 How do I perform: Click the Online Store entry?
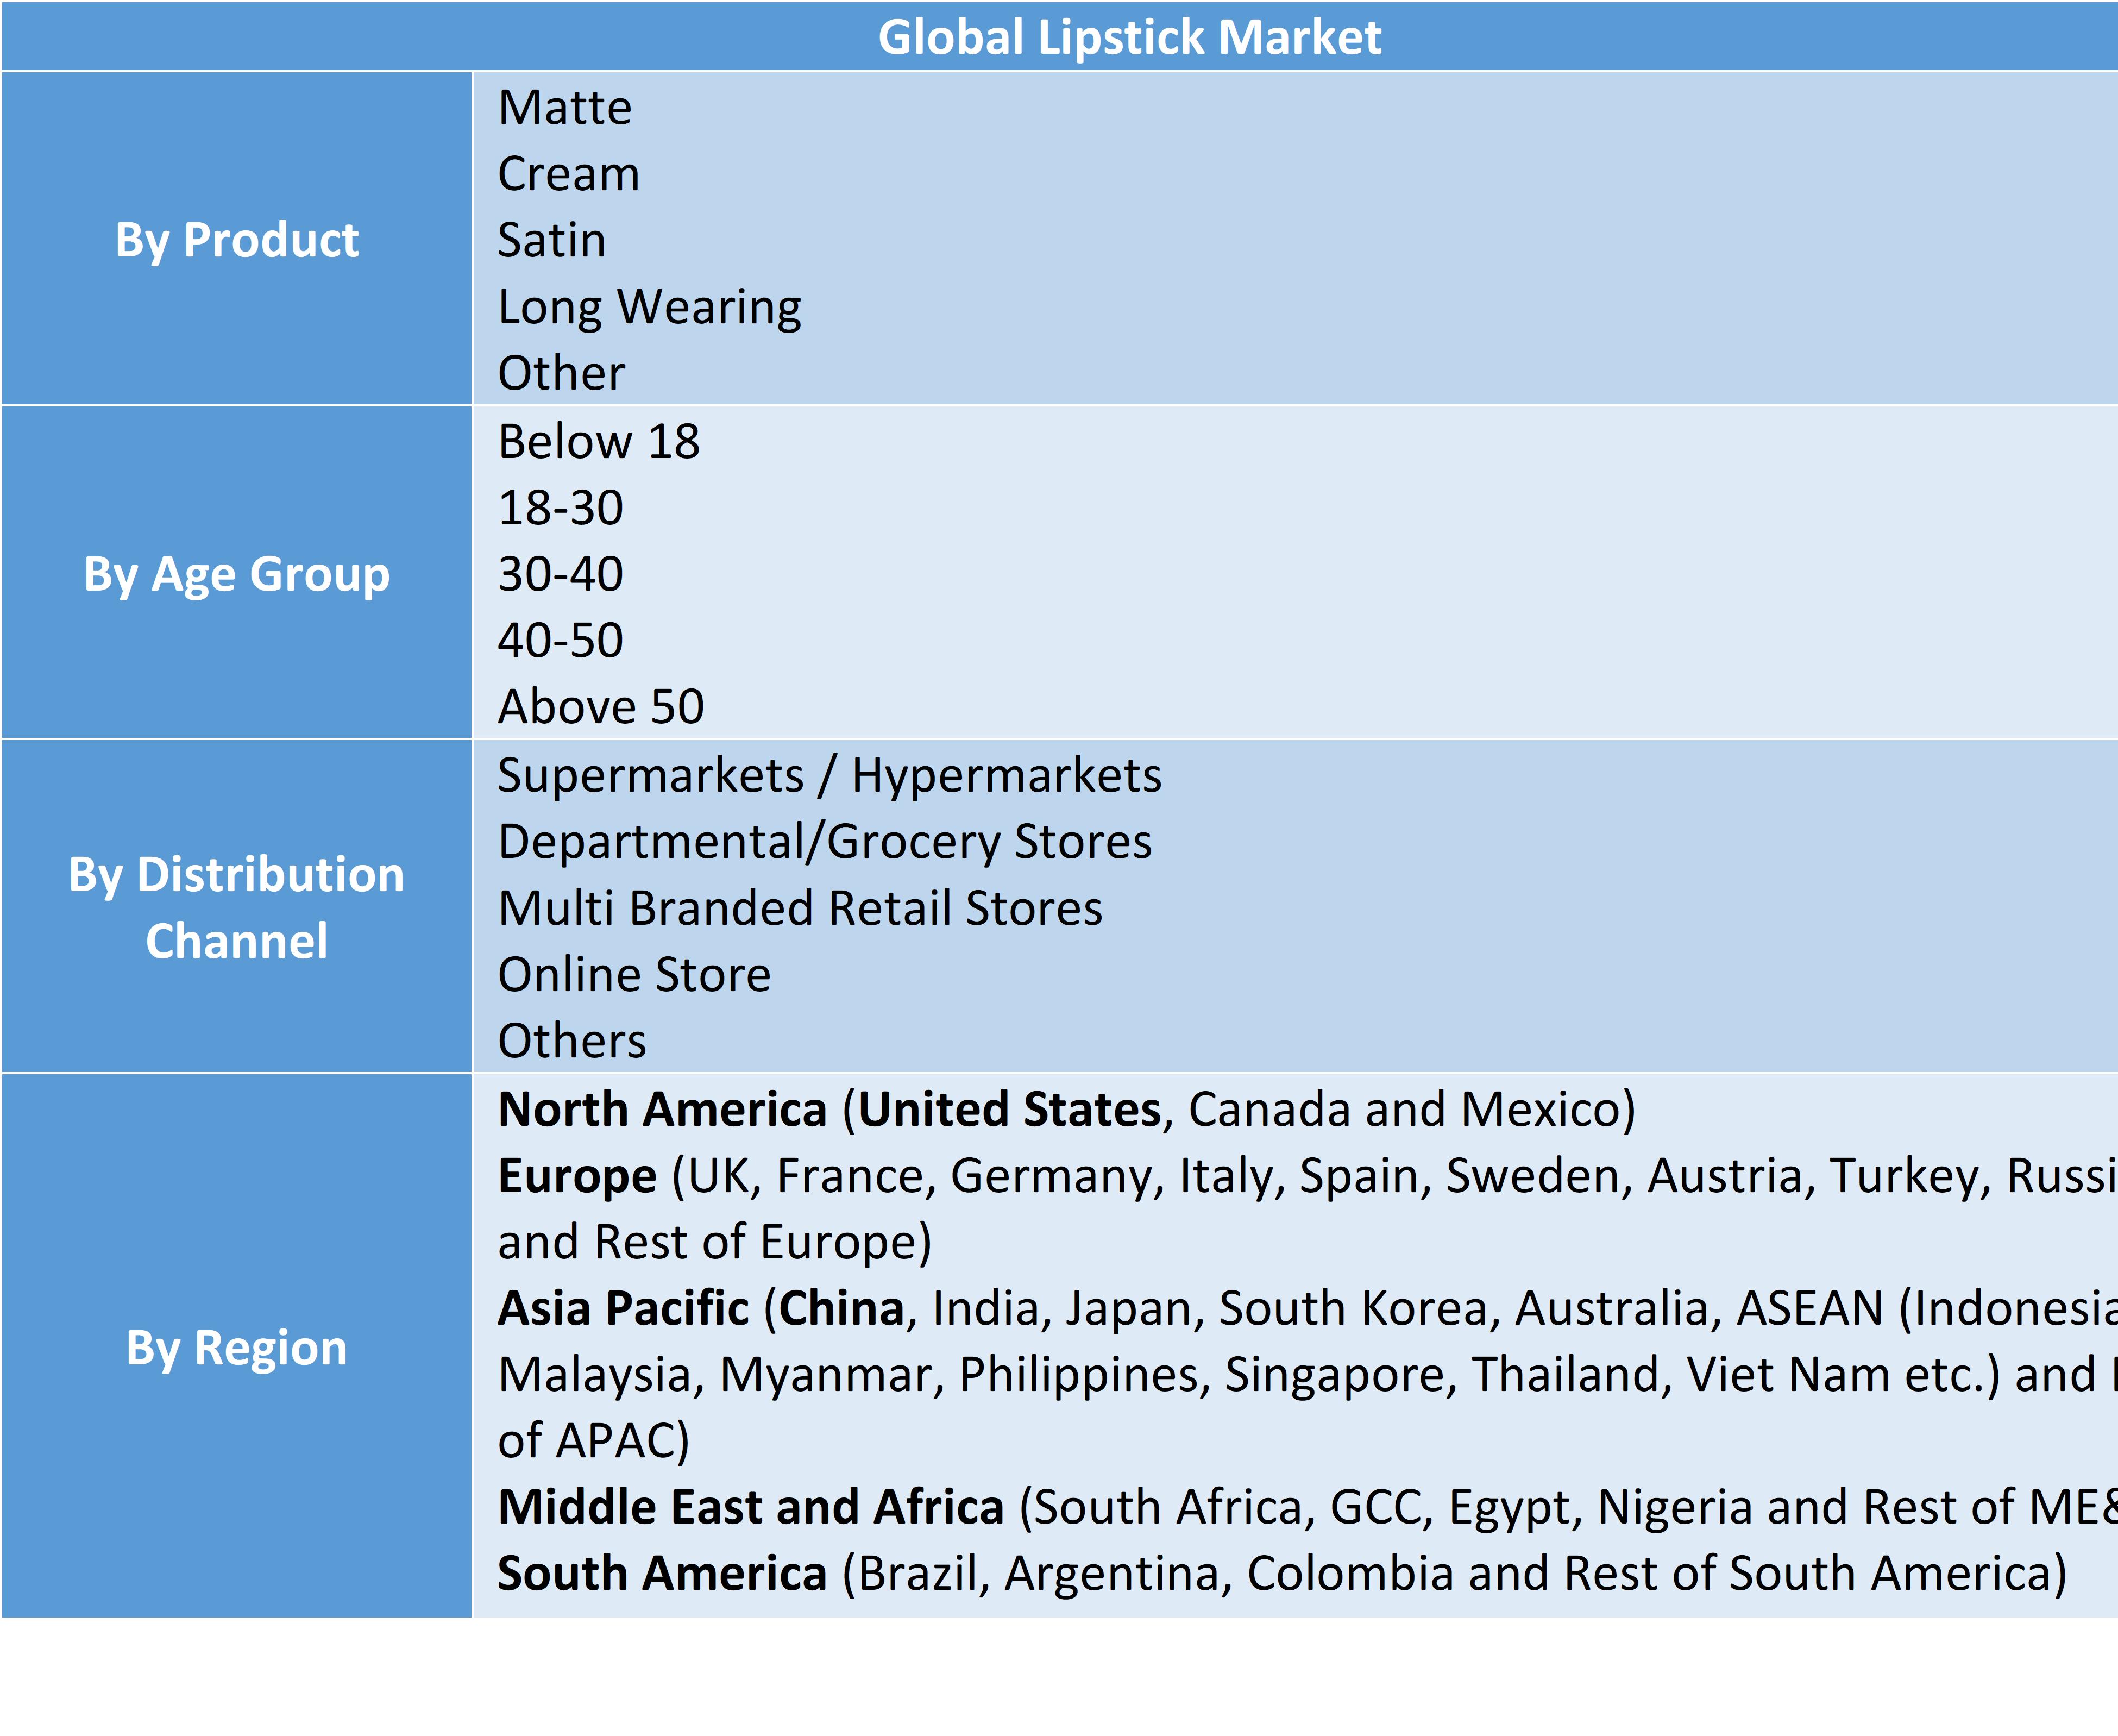pyautogui.click(x=634, y=975)
